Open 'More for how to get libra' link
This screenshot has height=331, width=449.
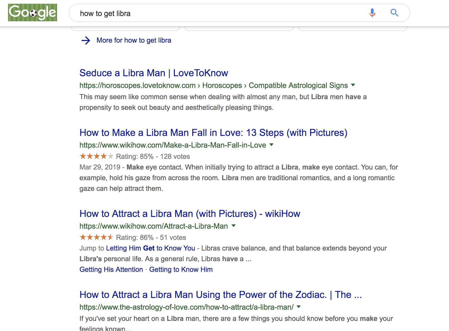(x=134, y=40)
